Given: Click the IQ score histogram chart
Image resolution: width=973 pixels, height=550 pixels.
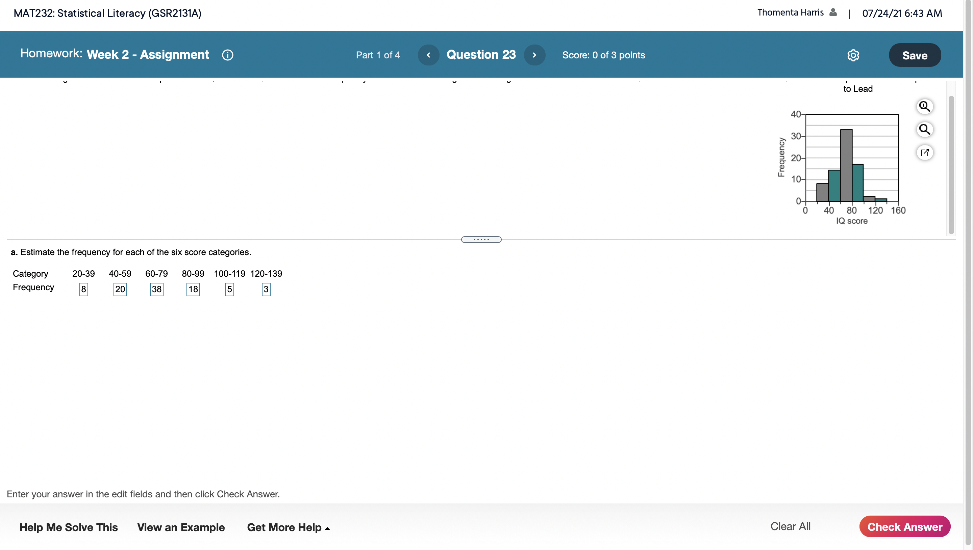Looking at the screenshot, I should tap(852, 158).
